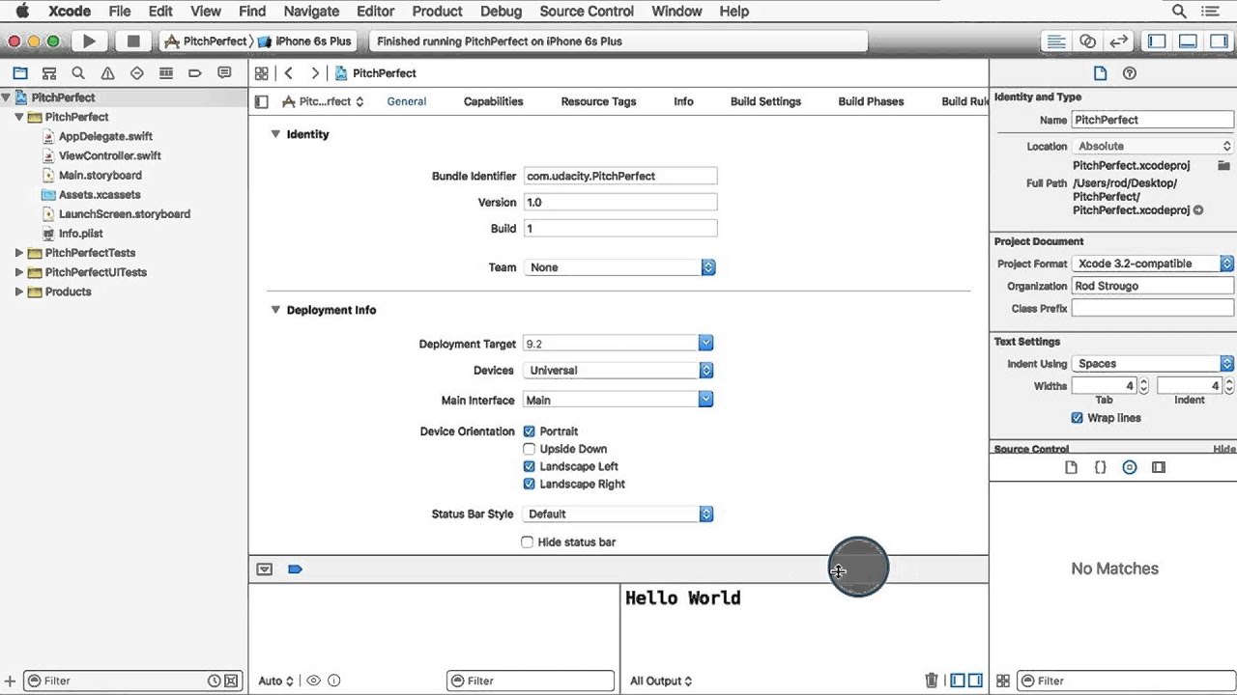This screenshot has width=1237, height=695.
Task: Show the Quick Help inspector
Action: (x=1129, y=73)
